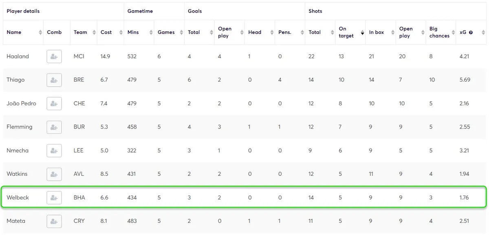Click the add-player icon beside Mateta
489x235 pixels.
point(54,221)
